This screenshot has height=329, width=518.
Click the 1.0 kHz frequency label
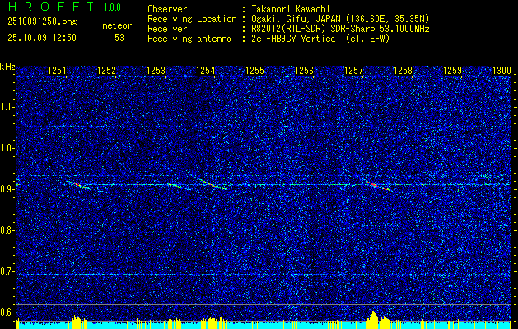pyautogui.click(x=7, y=149)
